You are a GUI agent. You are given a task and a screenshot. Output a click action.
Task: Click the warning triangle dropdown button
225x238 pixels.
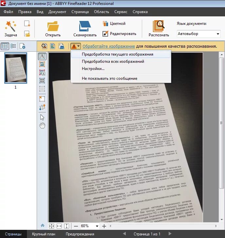pos(76,46)
